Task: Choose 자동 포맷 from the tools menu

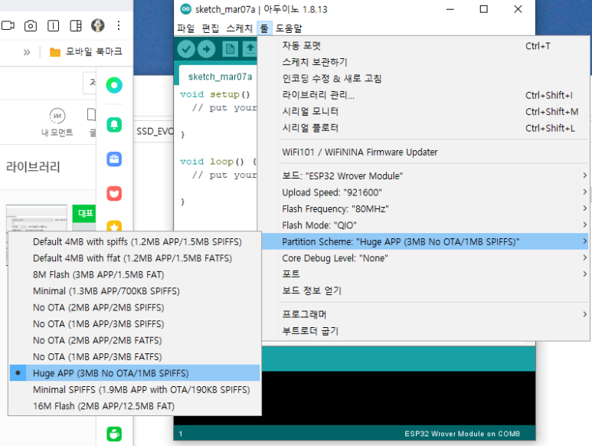Action: (423, 46)
